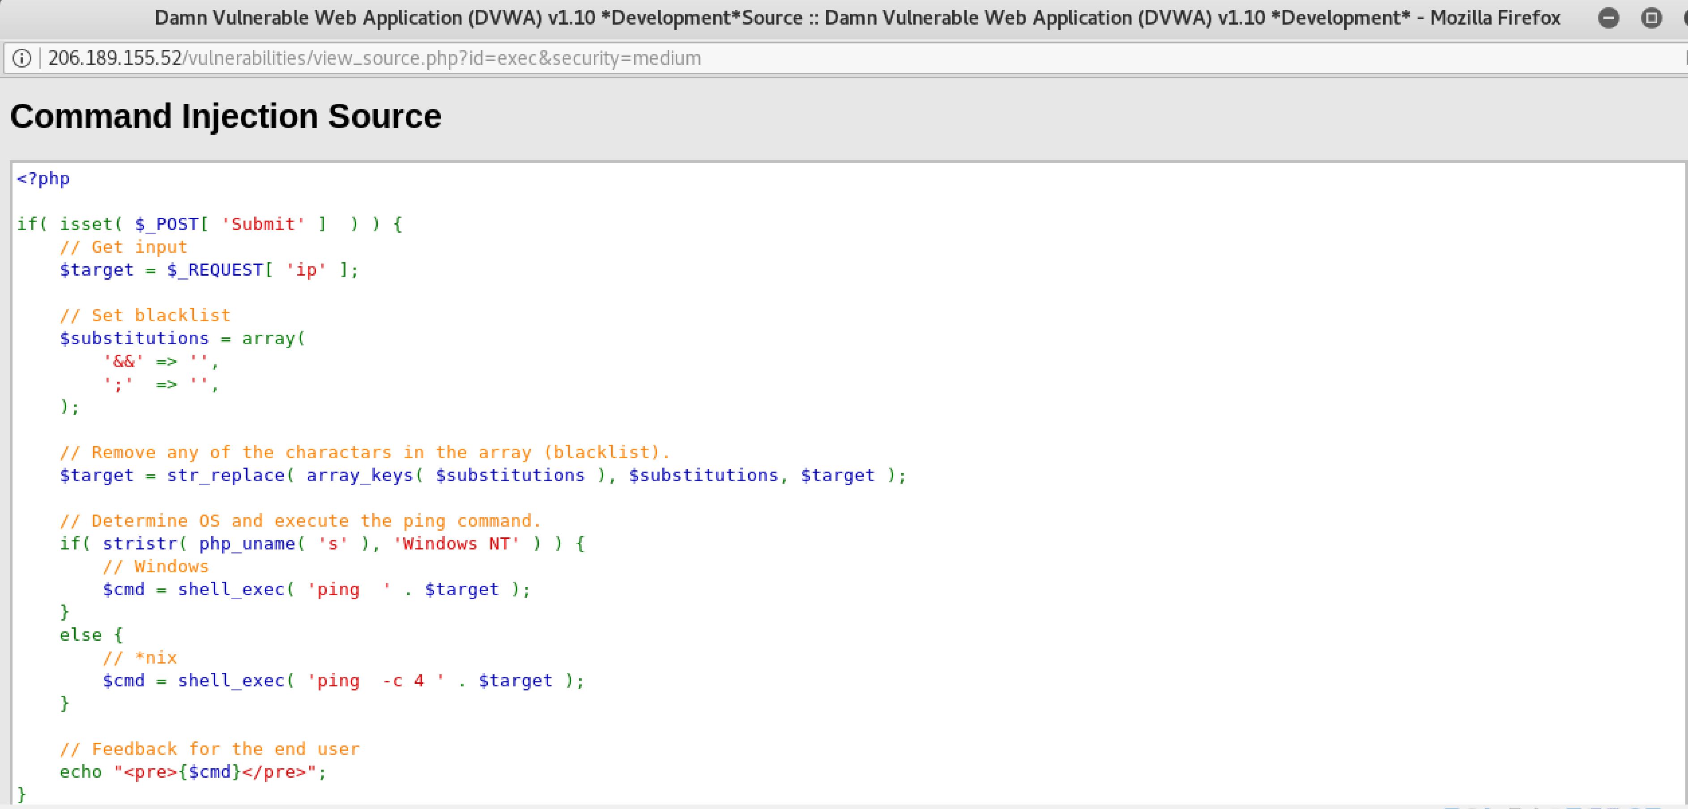The height and width of the screenshot is (809, 1688).
Task: Click the Windows 'shell_exec( 'ping '' line
Action: pyautogui.click(x=316, y=590)
